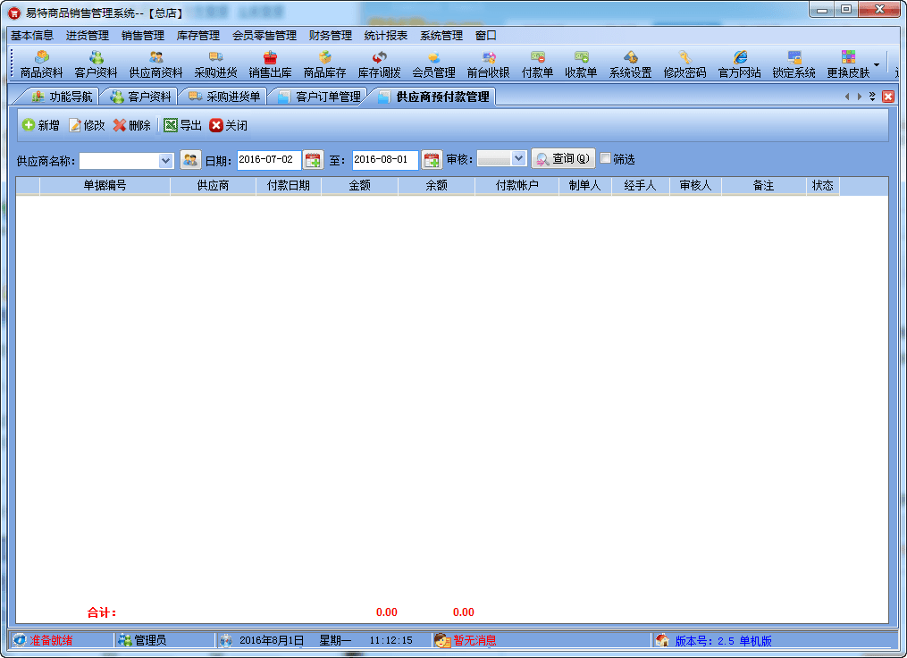Image resolution: width=907 pixels, height=658 pixels.
Task: Open 库存管理 menu
Action: 198,35
